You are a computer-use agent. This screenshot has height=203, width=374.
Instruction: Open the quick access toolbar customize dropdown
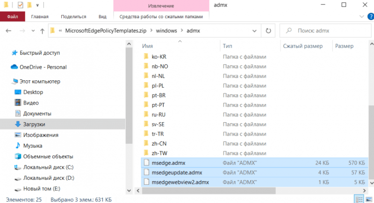click(x=37, y=5)
